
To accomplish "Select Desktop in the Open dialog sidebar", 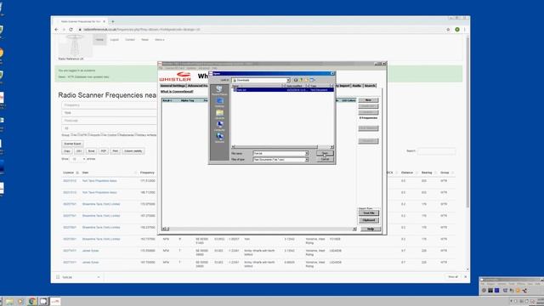I will pyautogui.click(x=219, y=102).
